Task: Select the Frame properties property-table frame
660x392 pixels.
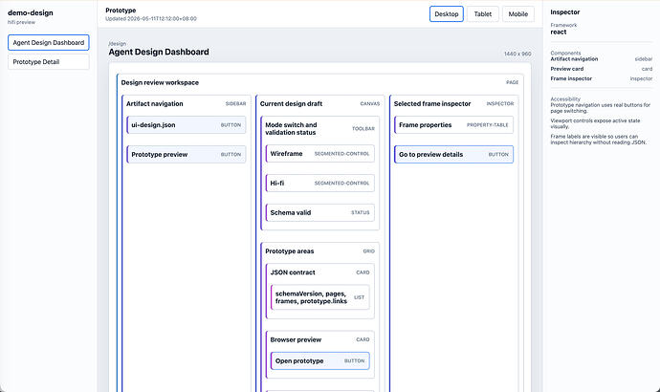Action: [x=453, y=125]
